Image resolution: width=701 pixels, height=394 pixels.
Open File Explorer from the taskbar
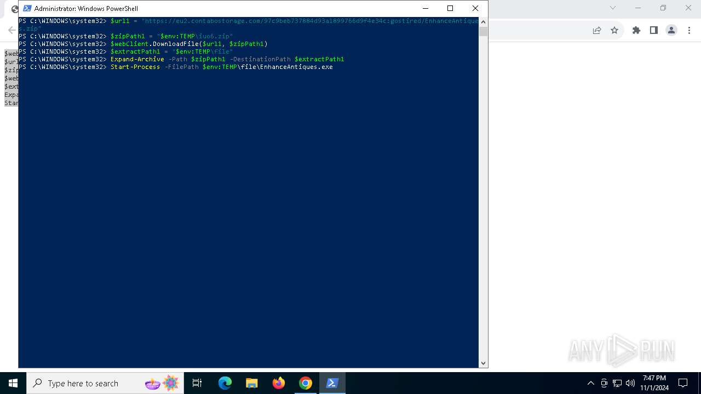pos(251,383)
